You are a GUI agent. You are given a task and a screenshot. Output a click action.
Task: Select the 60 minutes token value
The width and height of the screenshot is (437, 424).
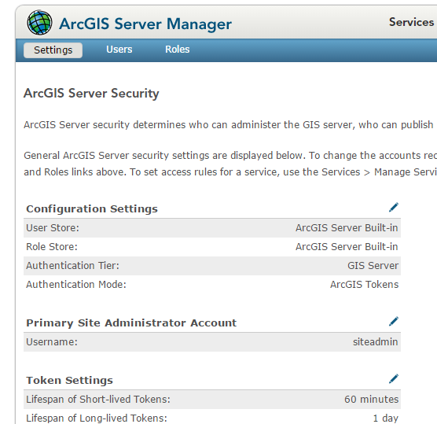coord(371,400)
